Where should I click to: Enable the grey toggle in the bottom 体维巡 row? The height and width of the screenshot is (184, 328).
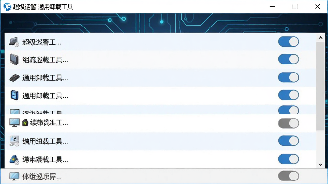(x=288, y=176)
